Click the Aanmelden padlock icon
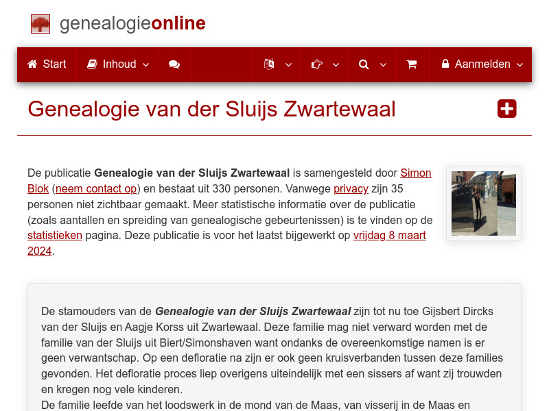Screen dimensions: 549x411 coord(447,64)
